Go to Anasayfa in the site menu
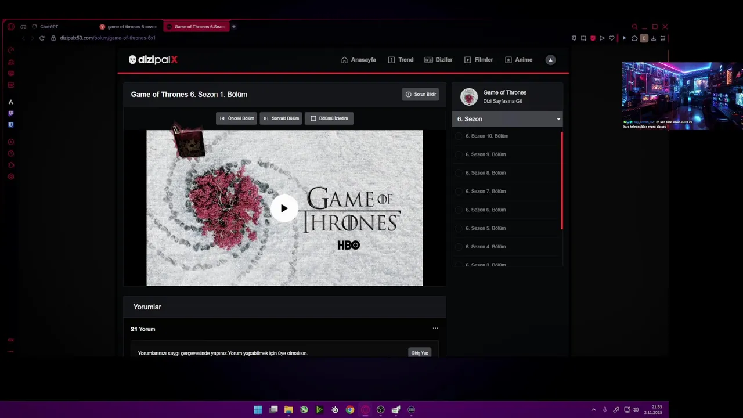Viewport: 743px width, 418px height. click(x=358, y=60)
